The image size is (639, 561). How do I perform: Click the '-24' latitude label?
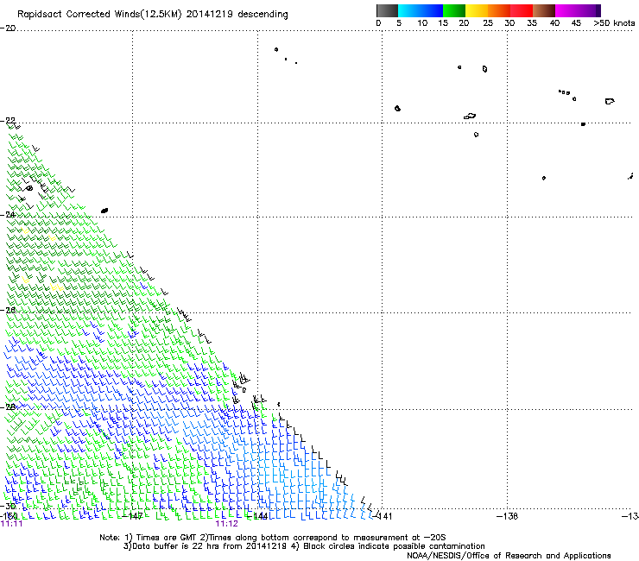[8, 214]
